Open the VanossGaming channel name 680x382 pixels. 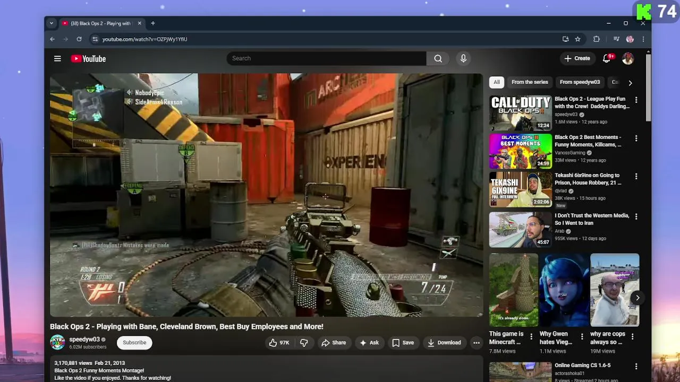click(570, 153)
